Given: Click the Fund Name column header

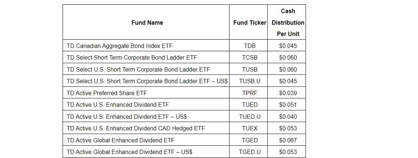Looking at the screenshot, I should click(x=147, y=23).
